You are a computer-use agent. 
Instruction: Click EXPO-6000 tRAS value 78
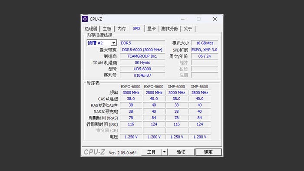131,118
